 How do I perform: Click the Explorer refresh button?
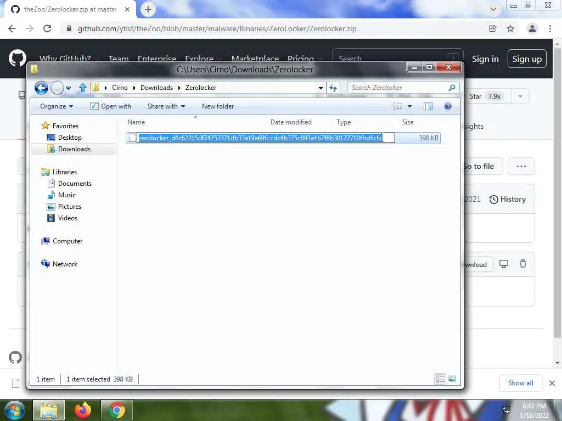coord(333,88)
